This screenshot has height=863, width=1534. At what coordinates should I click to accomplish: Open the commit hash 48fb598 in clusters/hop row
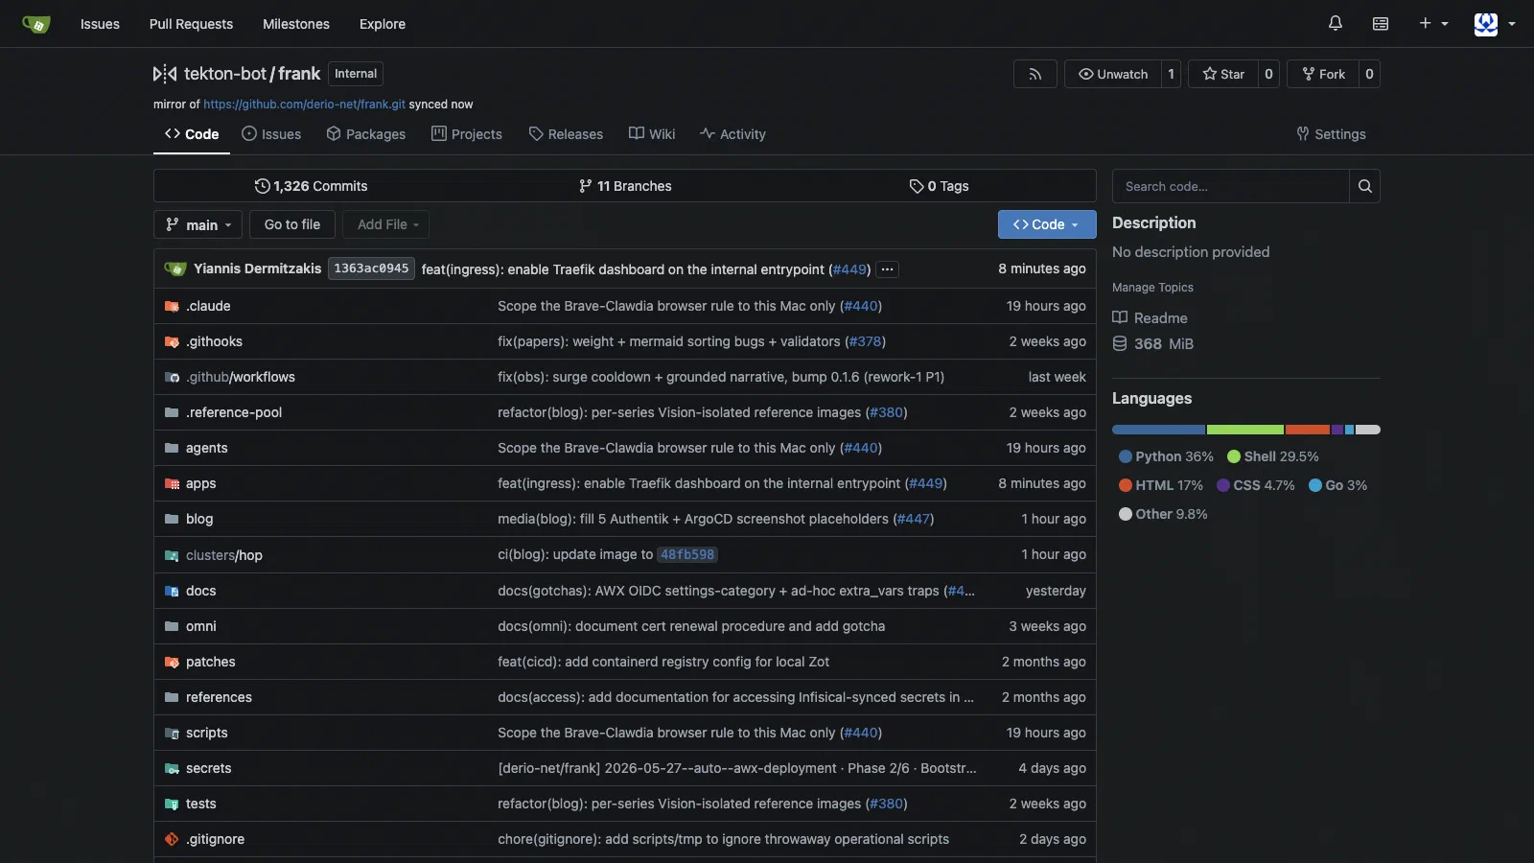pos(687,554)
